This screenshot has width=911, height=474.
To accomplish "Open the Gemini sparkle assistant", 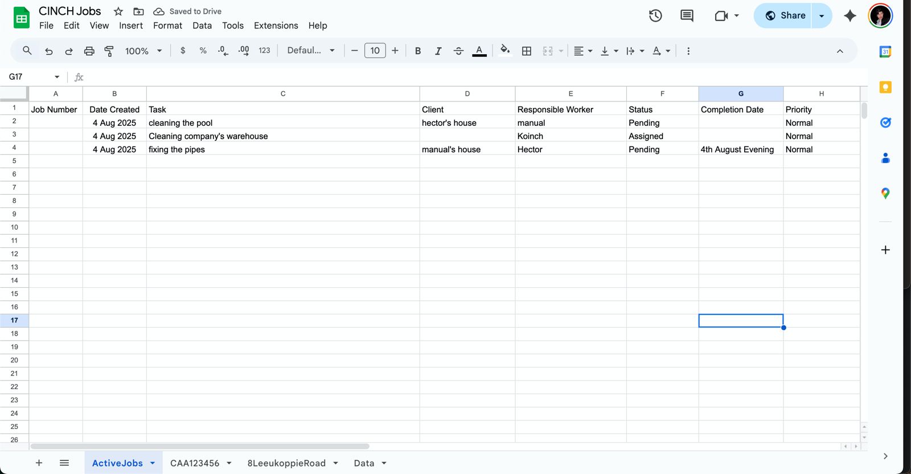I will (850, 16).
